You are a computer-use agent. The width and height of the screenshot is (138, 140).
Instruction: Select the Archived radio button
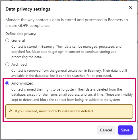(7, 64)
